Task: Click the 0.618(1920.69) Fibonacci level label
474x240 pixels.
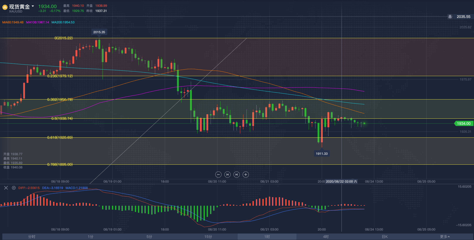Action: tap(60, 137)
